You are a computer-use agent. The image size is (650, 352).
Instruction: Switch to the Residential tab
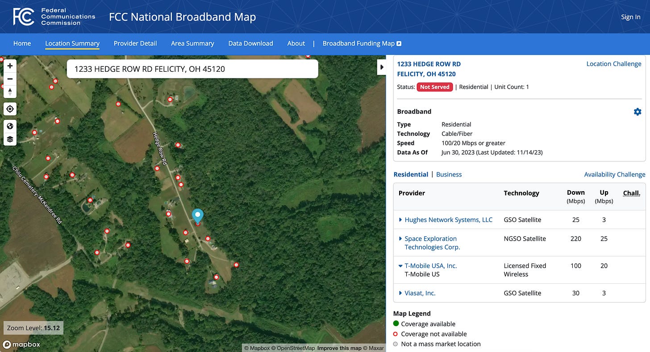(411, 175)
